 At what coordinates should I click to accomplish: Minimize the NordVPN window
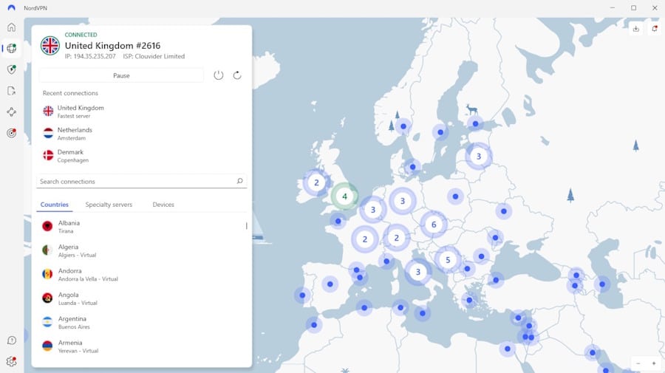[613, 7]
